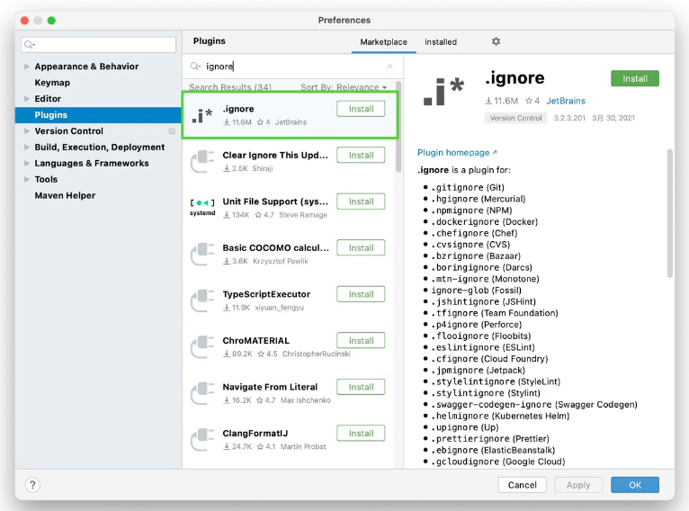Expand the Version Control settings node
The image size is (689, 511).
tap(27, 131)
